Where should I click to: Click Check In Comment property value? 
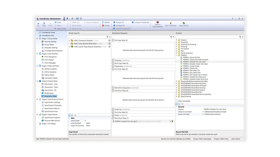tap(223, 112)
